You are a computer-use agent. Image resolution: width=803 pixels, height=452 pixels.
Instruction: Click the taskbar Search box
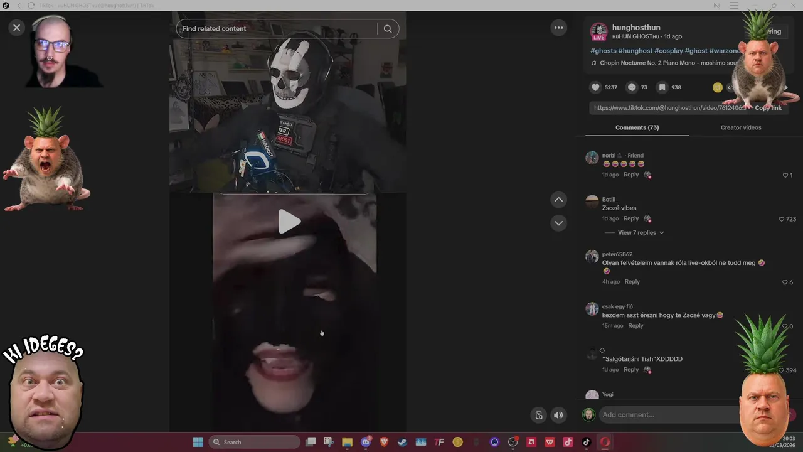[255, 442]
